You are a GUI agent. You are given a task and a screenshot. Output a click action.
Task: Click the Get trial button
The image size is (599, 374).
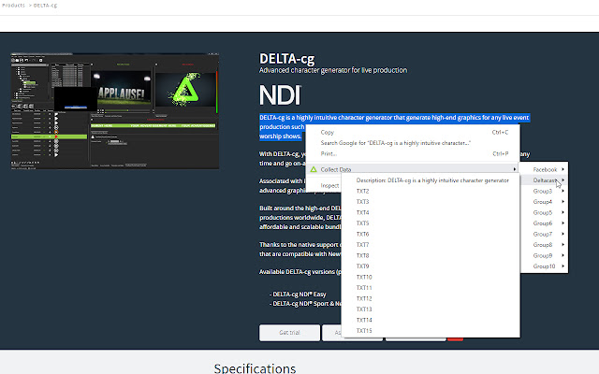coord(289,333)
